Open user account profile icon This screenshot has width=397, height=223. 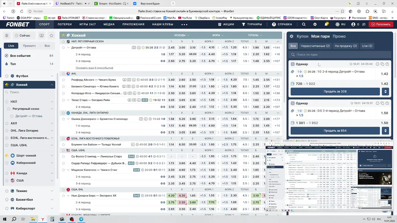click(x=353, y=24)
